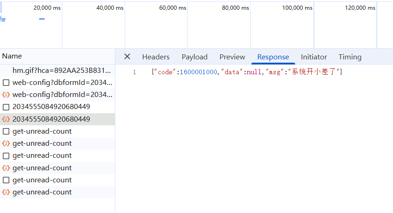Show the Preview tab

click(232, 57)
